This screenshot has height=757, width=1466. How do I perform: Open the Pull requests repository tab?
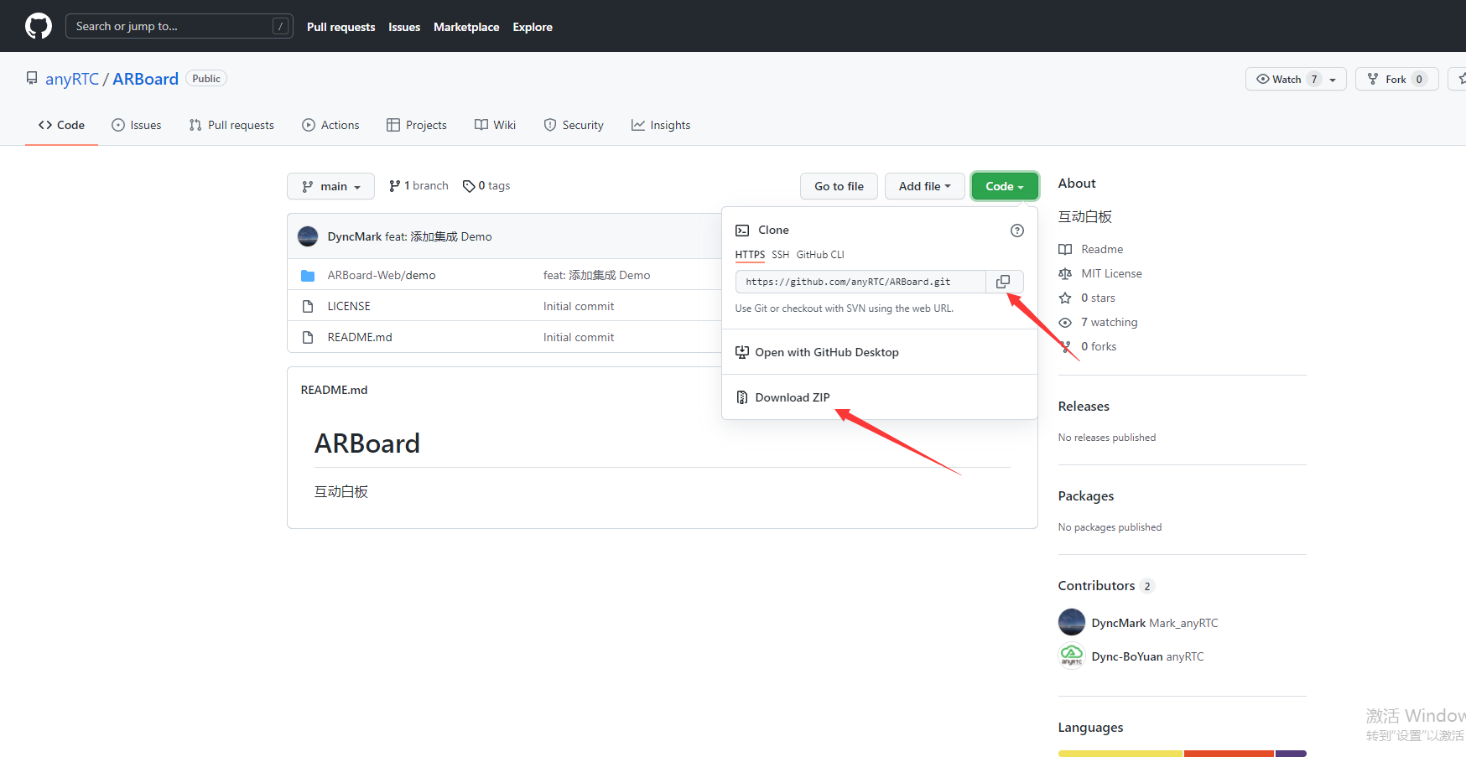click(x=231, y=125)
